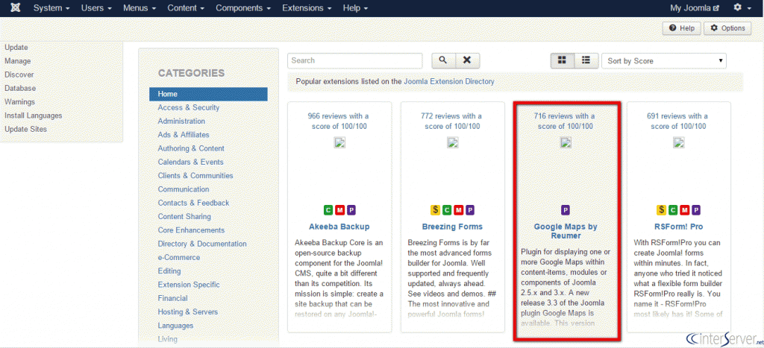This screenshot has width=764, height=348.
Task: Expand the Menus menu
Action: point(140,7)
